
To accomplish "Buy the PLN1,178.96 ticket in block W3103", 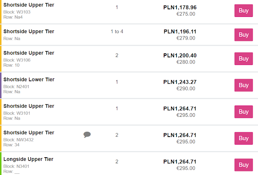I will coord(243,11).
